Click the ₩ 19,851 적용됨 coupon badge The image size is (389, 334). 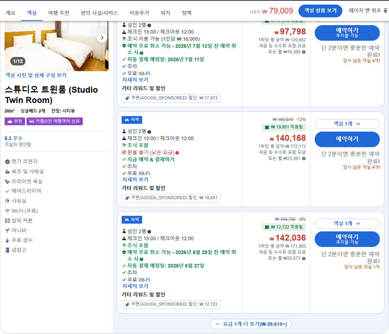(x=284, y=127)
